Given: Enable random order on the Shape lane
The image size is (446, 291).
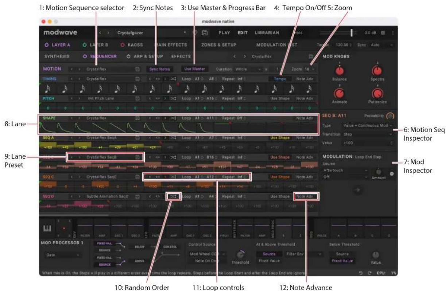Looking at the screenshot, I should click(173, 118).
